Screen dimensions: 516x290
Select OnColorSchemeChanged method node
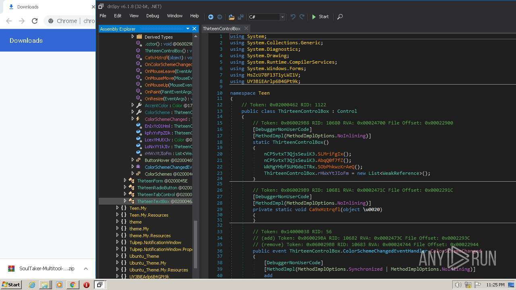(x=169, y=64)
